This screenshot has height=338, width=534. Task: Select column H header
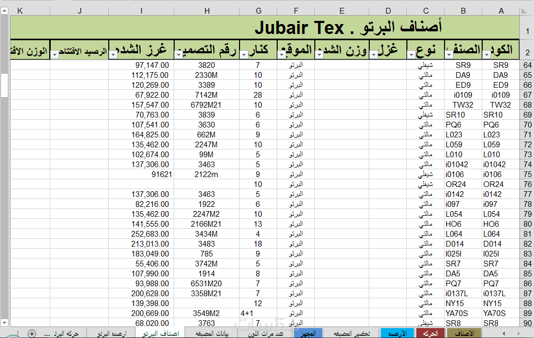tap(207, 11)
